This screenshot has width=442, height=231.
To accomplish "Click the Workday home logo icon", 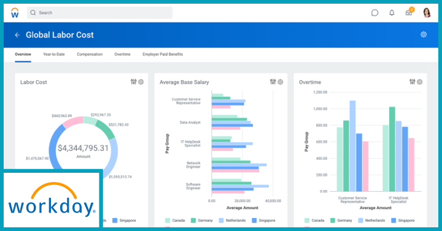I will tap(15, 13).
